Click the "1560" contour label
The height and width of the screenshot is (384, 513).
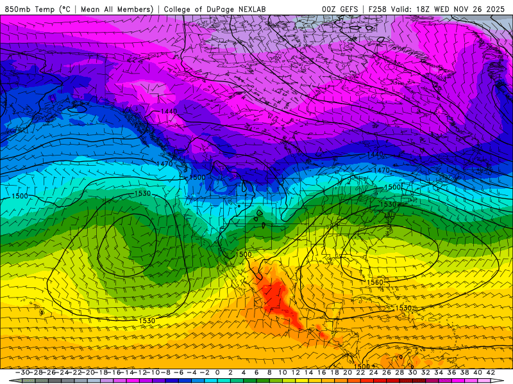(x=375, y=282)
